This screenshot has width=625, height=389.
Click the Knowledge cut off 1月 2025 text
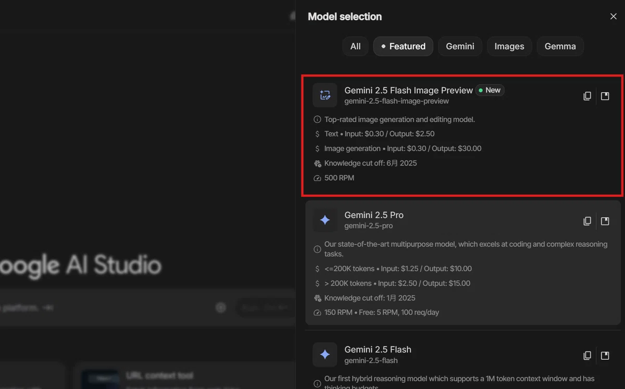(x=370, y=298)
